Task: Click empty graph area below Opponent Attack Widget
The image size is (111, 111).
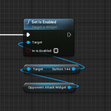Action: (x=49, y=101)
